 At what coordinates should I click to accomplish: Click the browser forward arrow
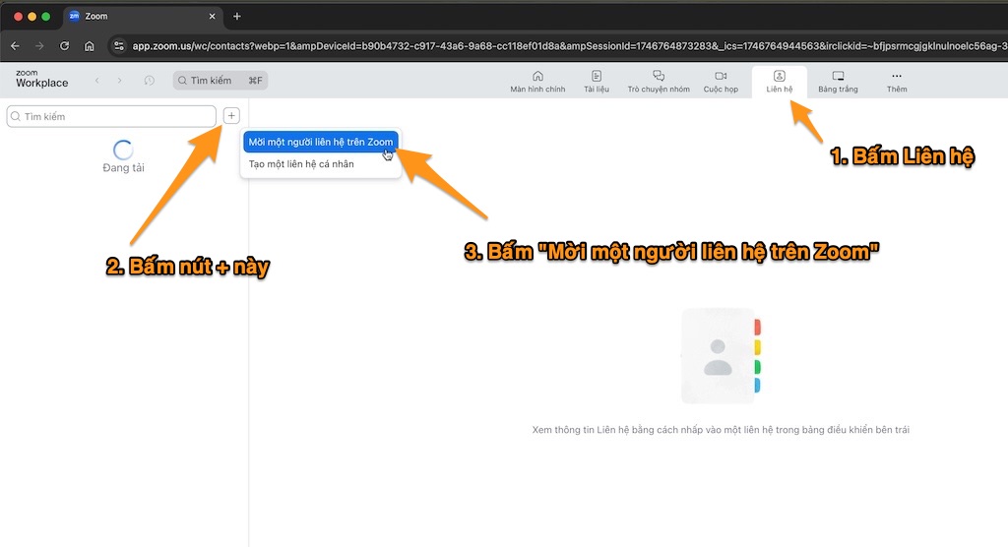39,45
